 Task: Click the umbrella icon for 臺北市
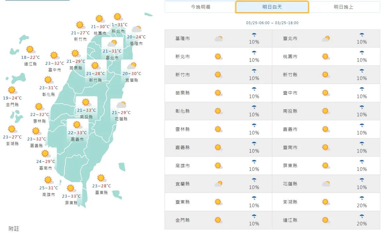pos(362,35)
